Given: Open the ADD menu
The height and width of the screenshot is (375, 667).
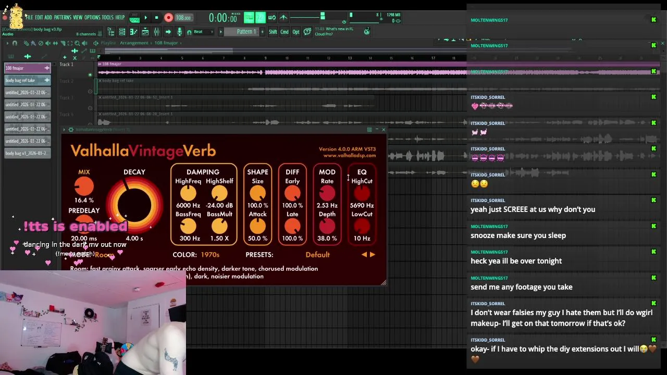Looking at the screenshot, I should click(48, 17).
